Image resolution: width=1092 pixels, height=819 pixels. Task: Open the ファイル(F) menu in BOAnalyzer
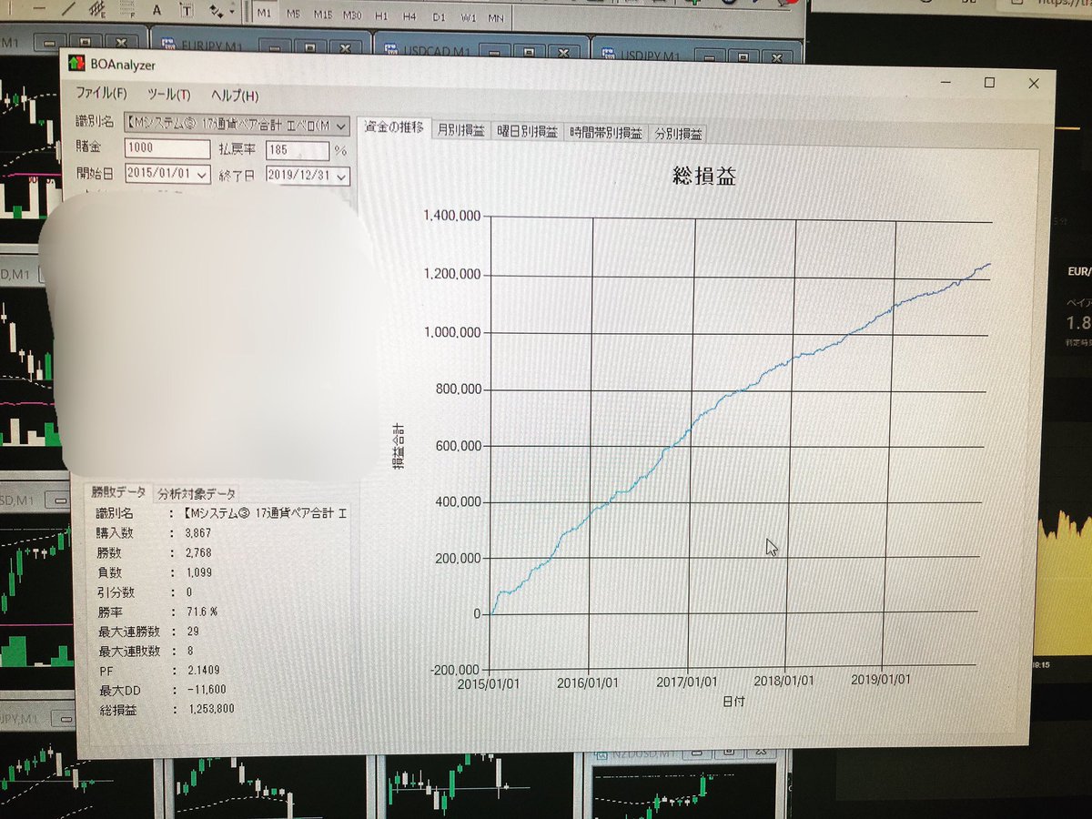[x=100, y=94]
